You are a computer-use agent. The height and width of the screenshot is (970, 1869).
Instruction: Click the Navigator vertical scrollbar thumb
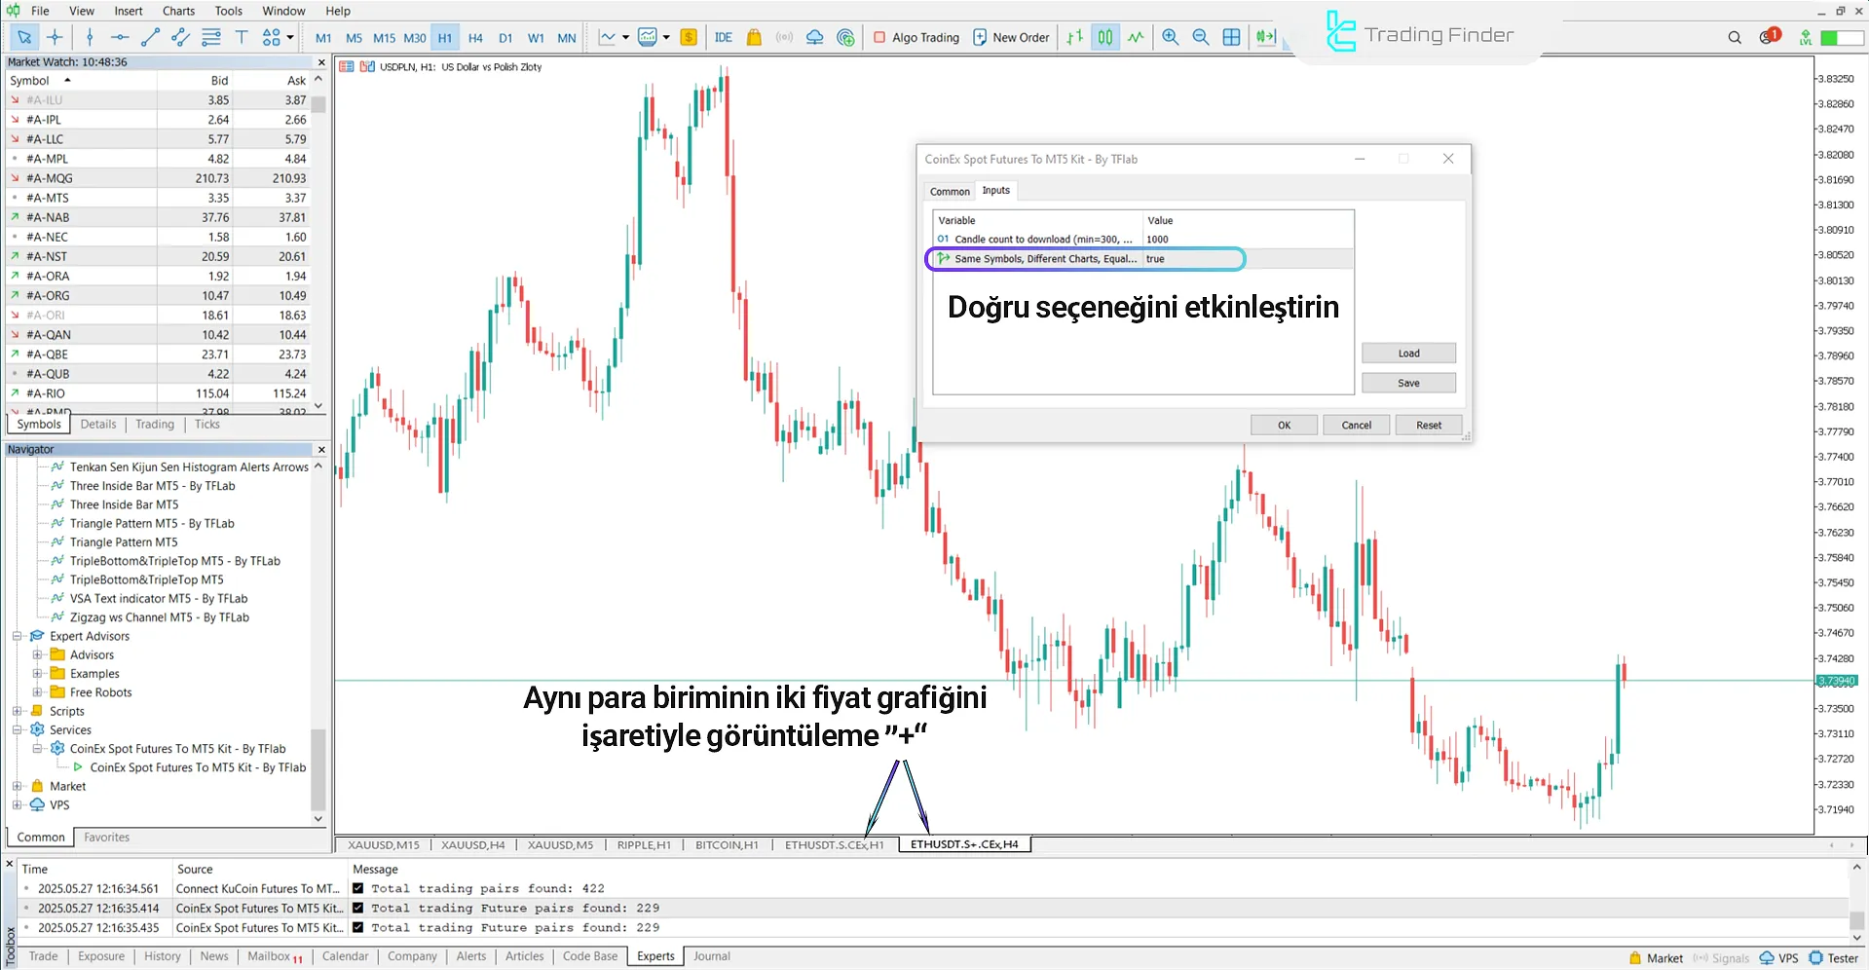tap(318, 769)
